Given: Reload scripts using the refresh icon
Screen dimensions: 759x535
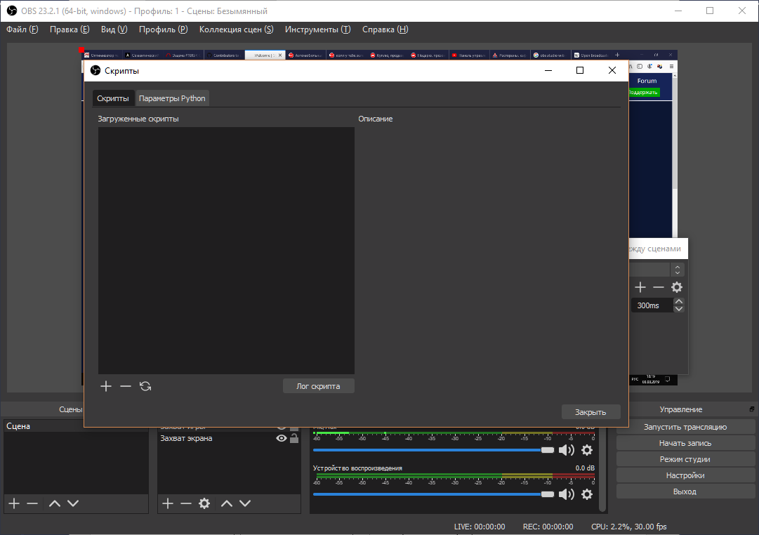Looking at the screenshot, I should pyautogui.click(x=145, y=386).
